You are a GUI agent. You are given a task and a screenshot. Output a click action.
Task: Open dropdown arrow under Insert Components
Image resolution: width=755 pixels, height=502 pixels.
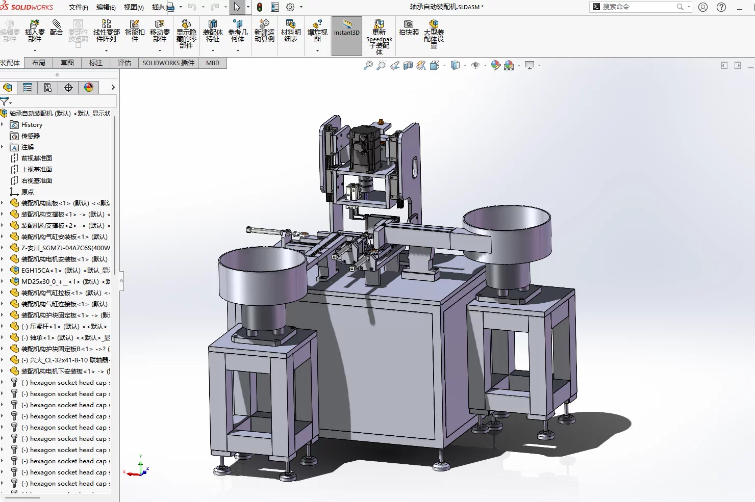pos(35,50)
